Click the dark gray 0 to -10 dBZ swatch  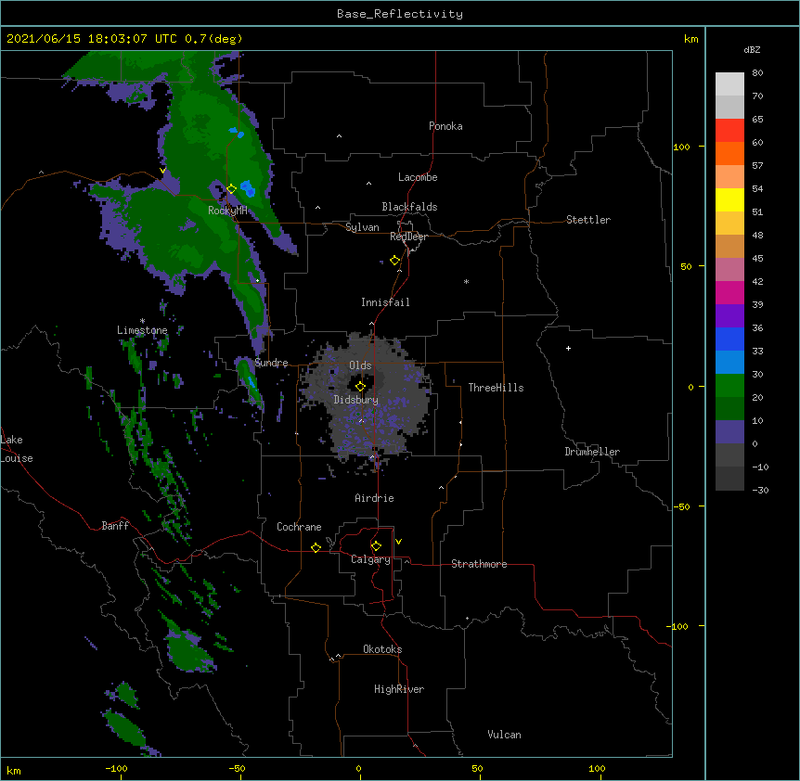[x=729, y=455]
